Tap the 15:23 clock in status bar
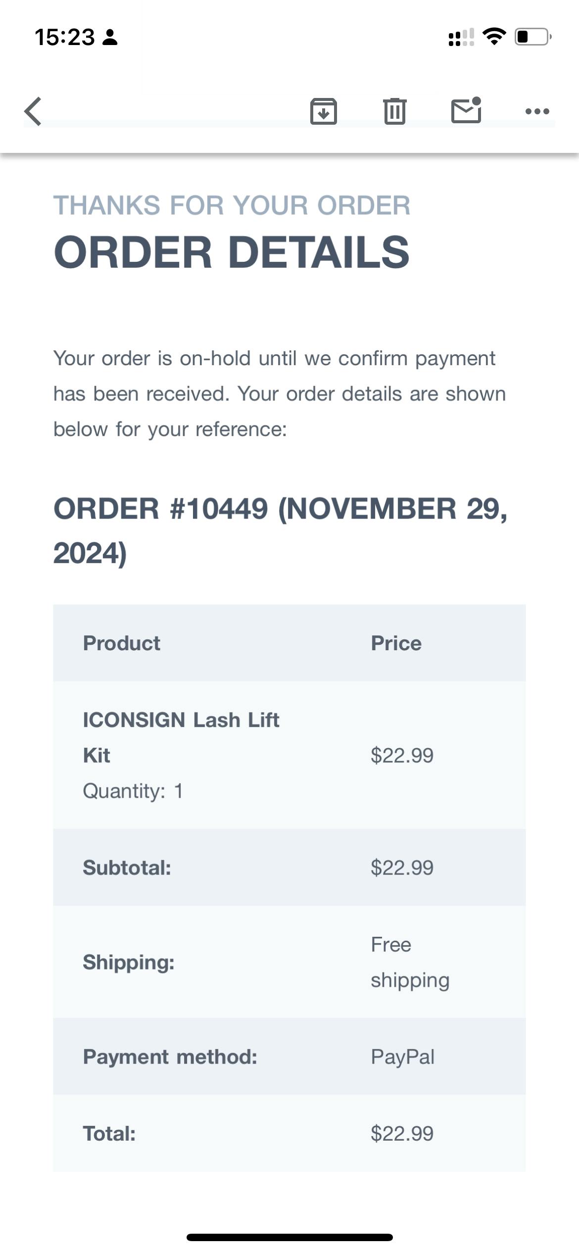This screenshot has width=579, height=1253. (x=65, y=37)
